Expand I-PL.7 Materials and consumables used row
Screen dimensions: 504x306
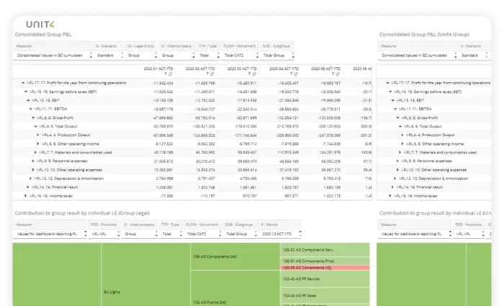pos(36,153)
